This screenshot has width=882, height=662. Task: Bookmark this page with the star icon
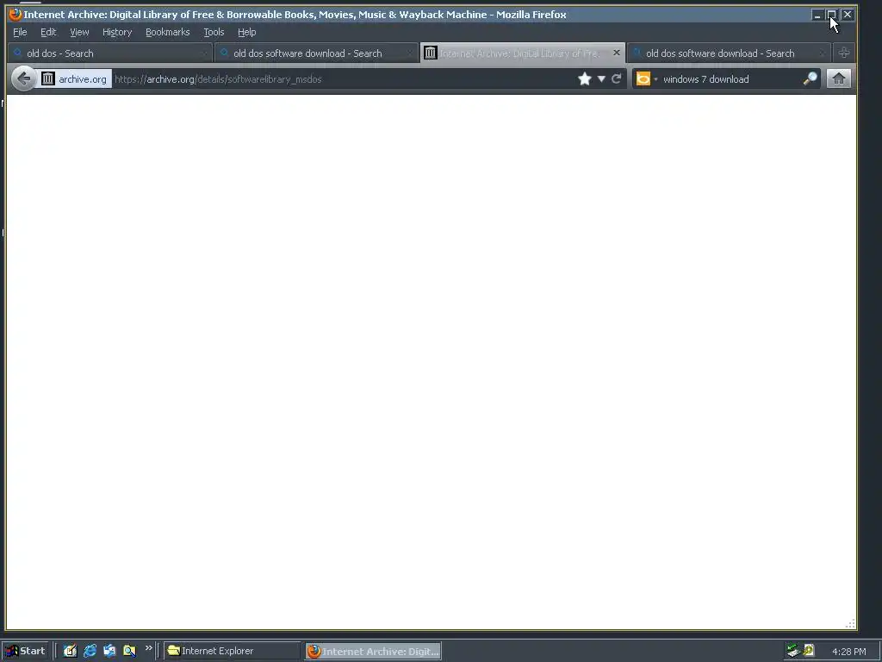[585, 78]
